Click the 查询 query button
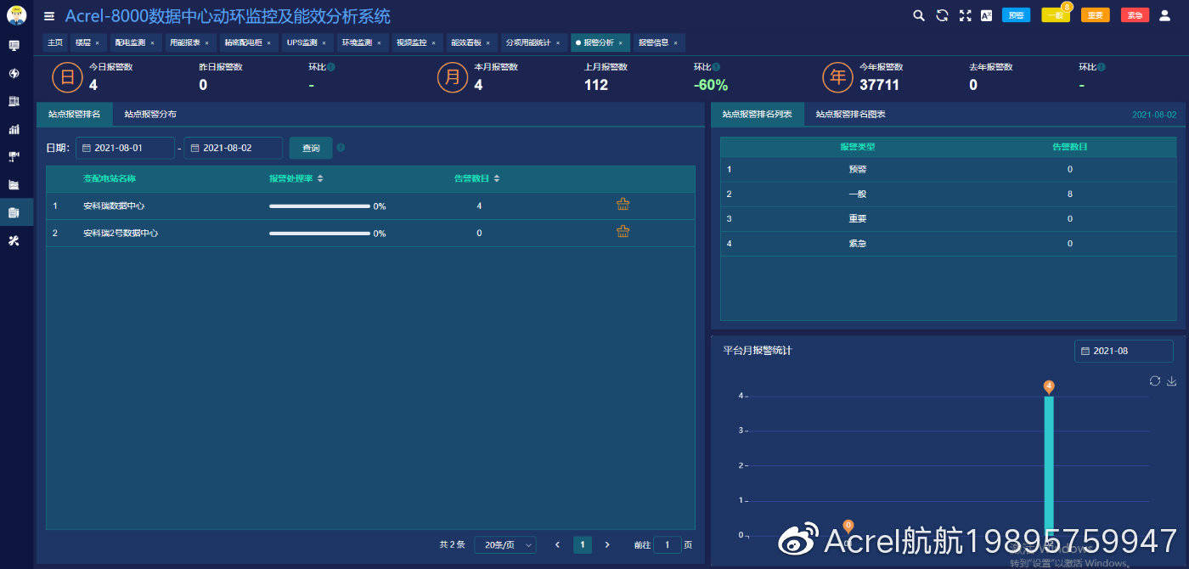 pyautogui.click(x=311, y=148)
